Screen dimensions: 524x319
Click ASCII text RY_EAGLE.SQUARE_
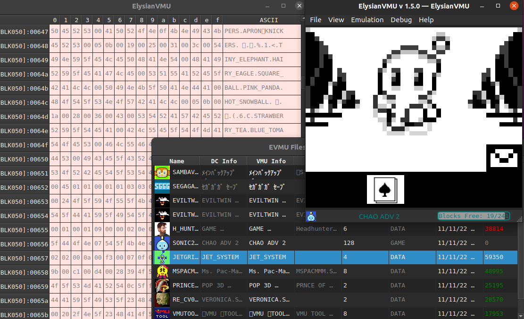coord(254,74)
